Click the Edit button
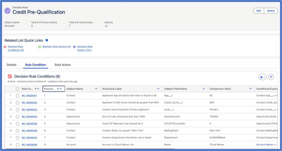 tap(258, 11)
